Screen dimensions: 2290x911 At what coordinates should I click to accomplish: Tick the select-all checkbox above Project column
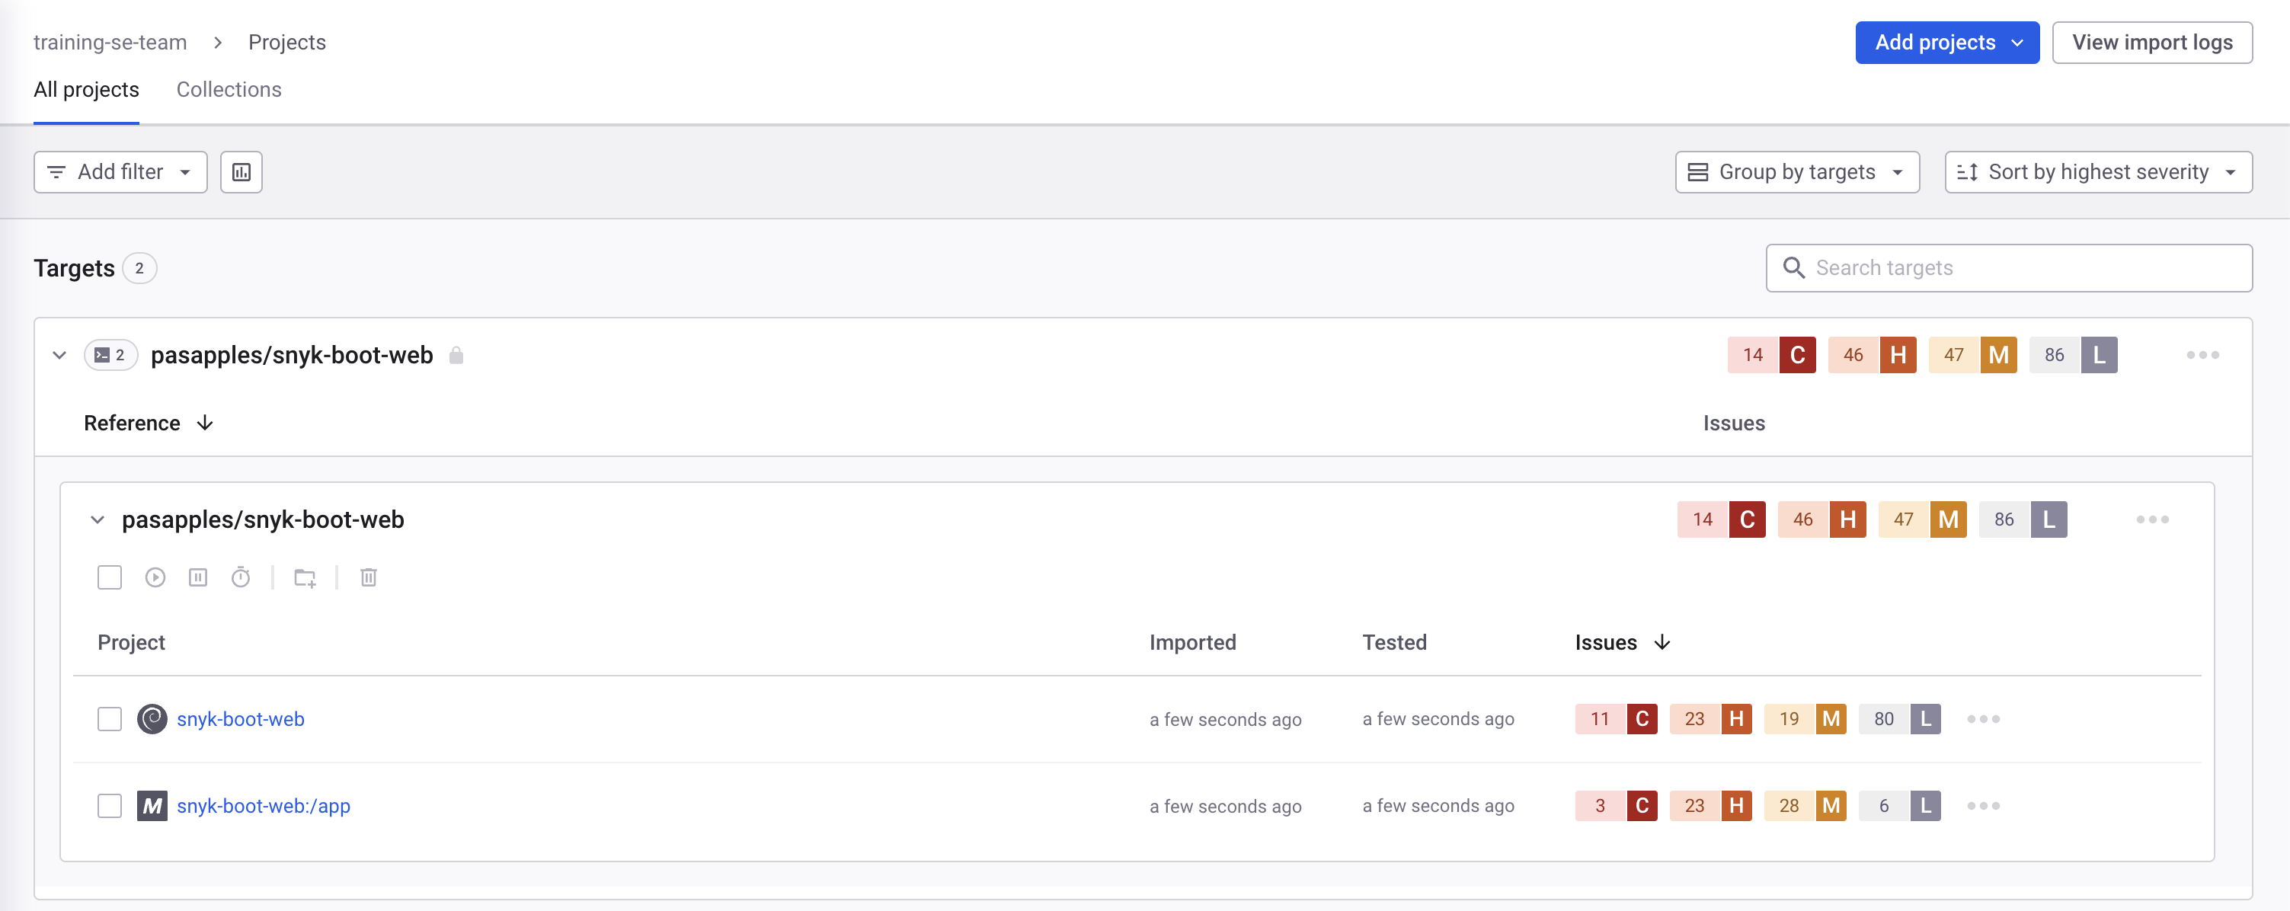pyautogui.click(x=110, y=577)
